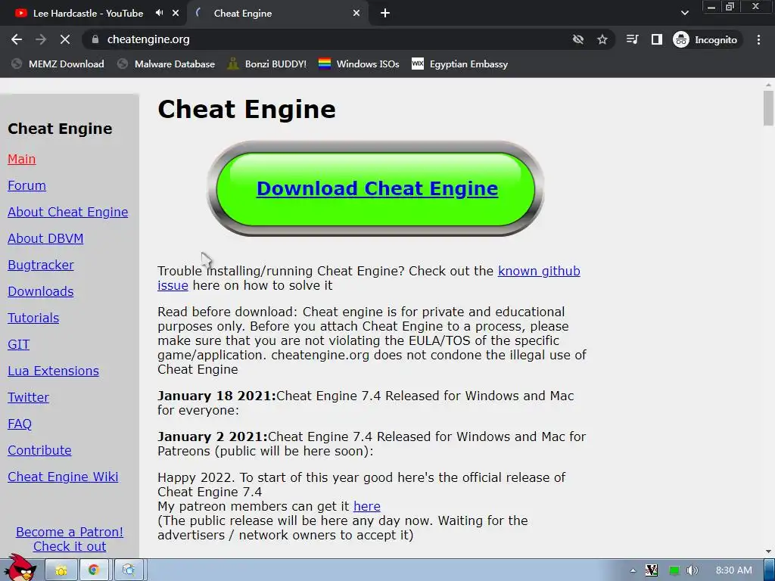Viewport: 775px width, 581px height.
Task: Open a new tab with the plus button
Action: pyautogui.click(x=385, y=14)
